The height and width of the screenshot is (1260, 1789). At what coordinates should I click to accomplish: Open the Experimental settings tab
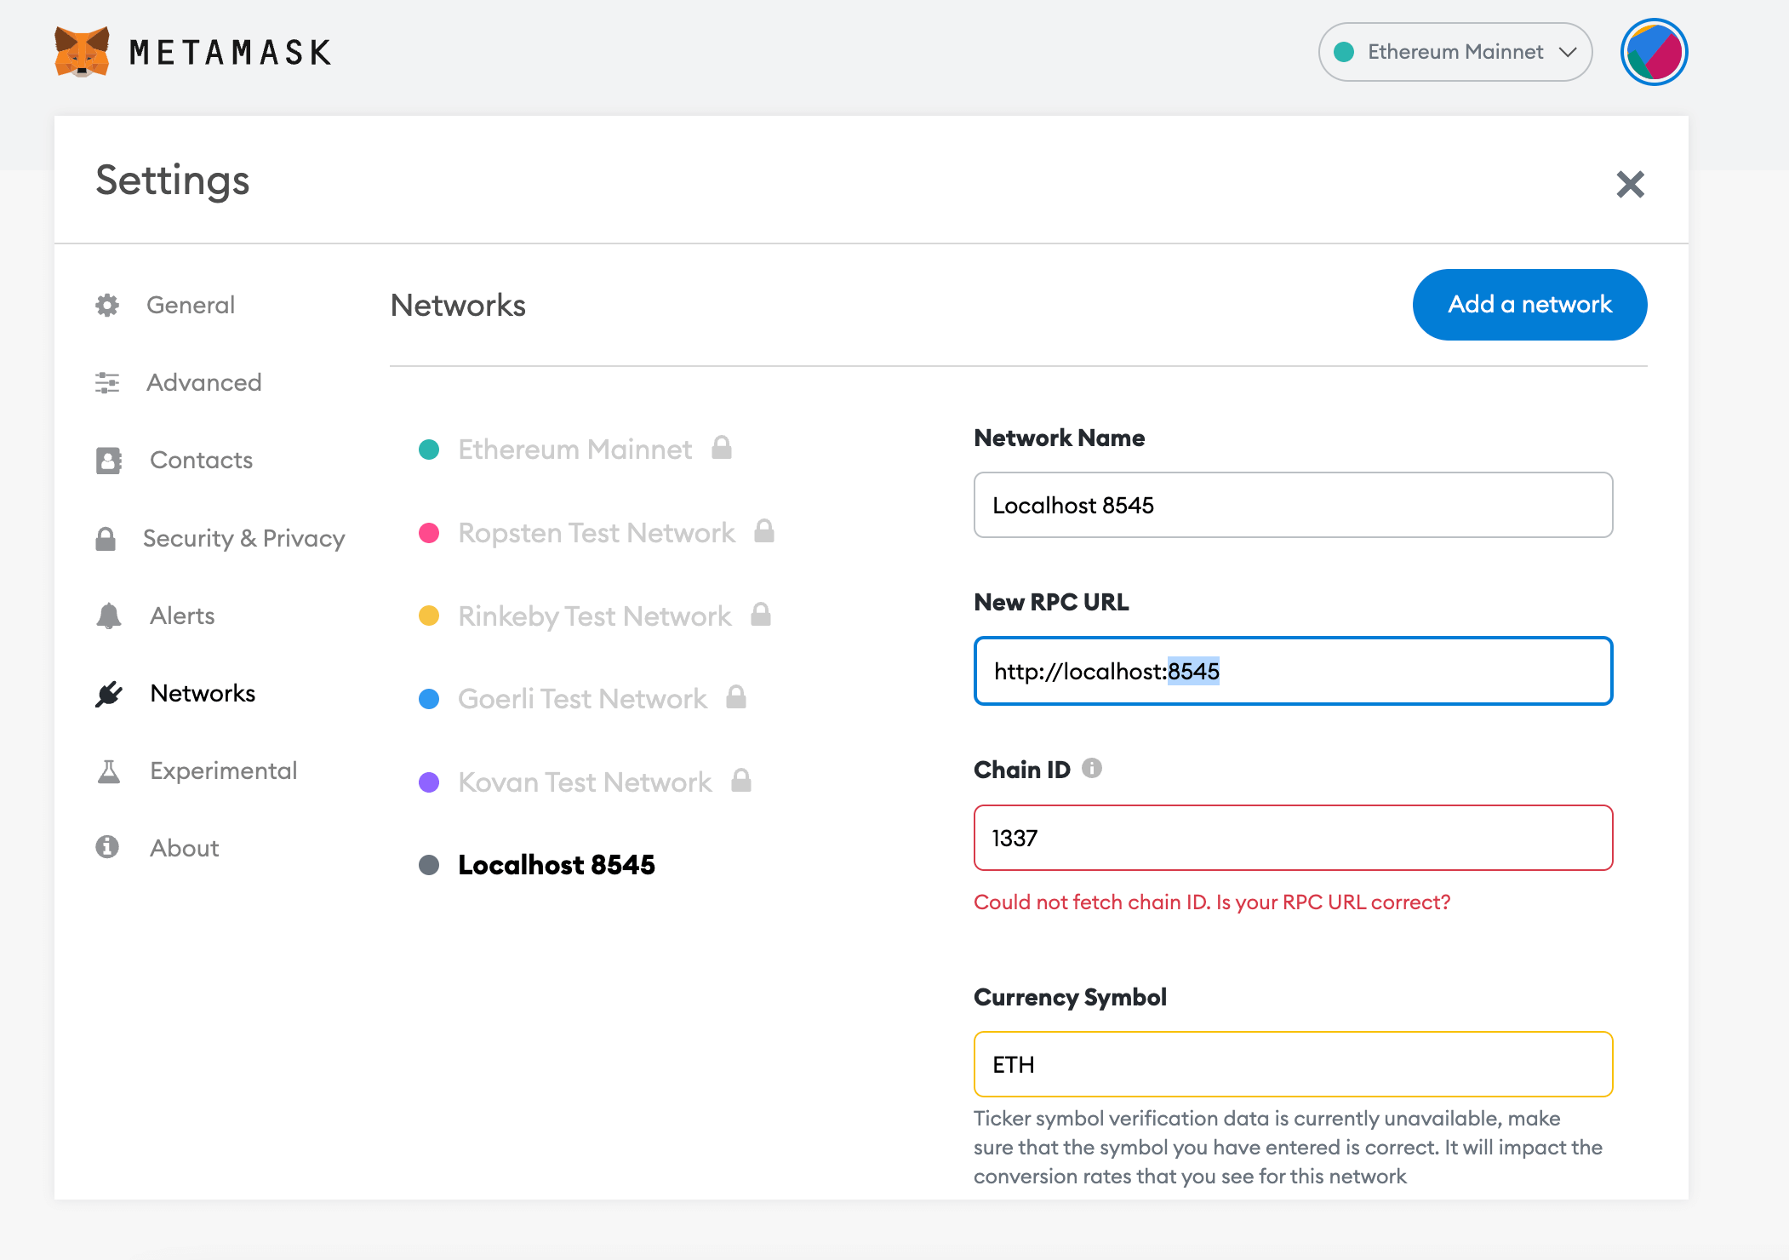pyautogui.click(x=224, y=770)
